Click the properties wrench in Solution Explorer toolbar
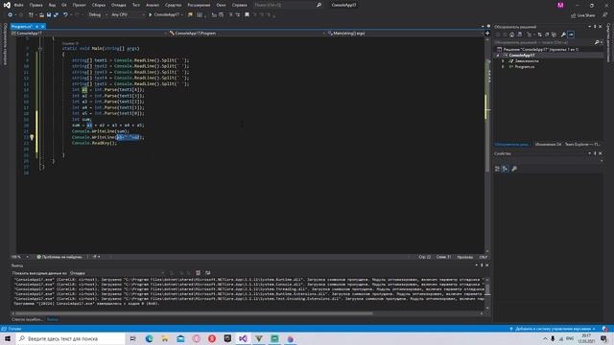The width and height of the screenshot is (614, 345). [x=563, y=34]
